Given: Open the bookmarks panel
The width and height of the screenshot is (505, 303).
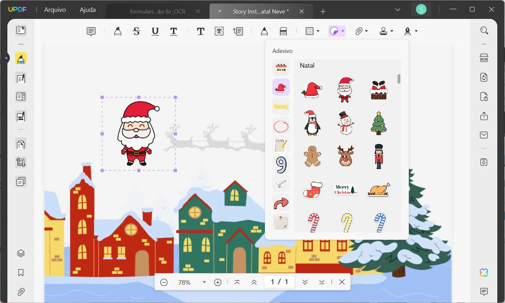Looking at the screenshot, I should (21, 273).
